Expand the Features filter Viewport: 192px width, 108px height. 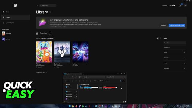pyautogui.click(x=175, y=58)
